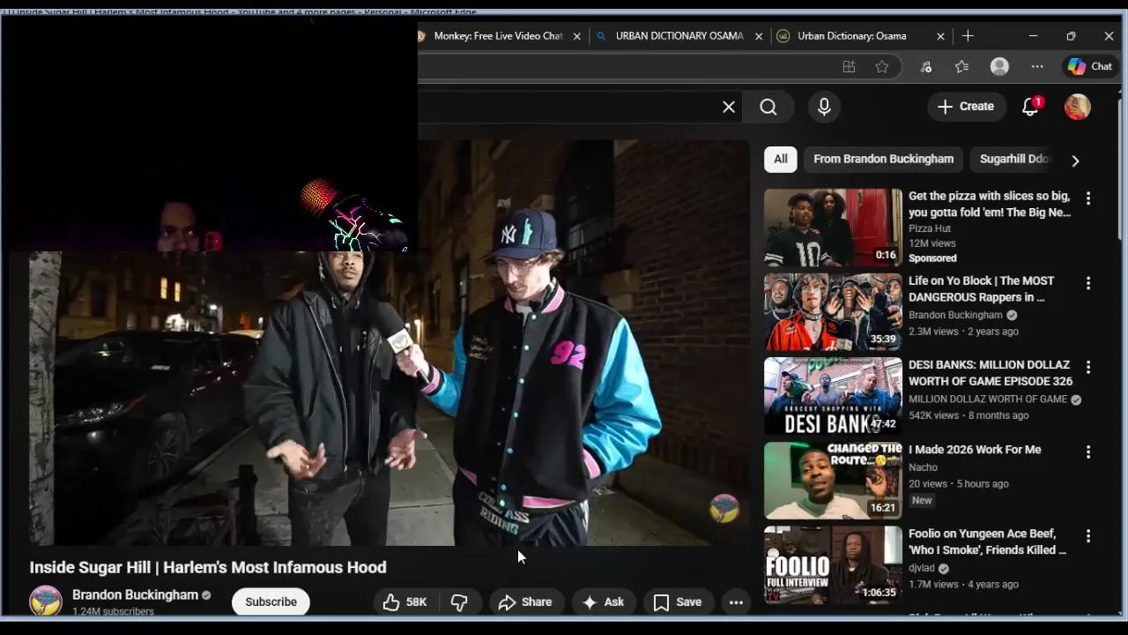Click '1.24M subscribers' text
1128x635 pixels.
[x=113, y=611]
